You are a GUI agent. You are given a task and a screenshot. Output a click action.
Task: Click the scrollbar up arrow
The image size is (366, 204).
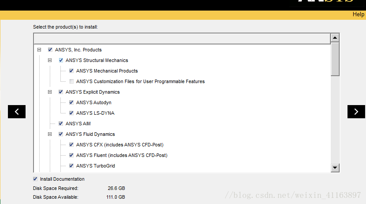click(x=335, y=38)
